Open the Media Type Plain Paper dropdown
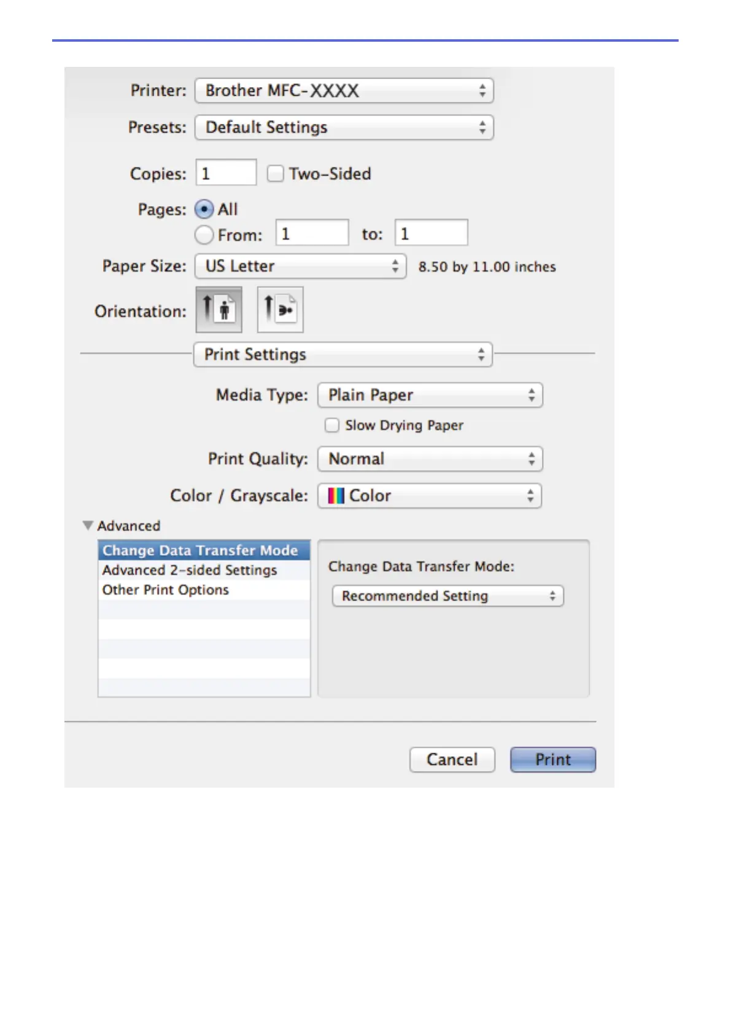Screen dimensions: 731x1033 tap(430, 395)
